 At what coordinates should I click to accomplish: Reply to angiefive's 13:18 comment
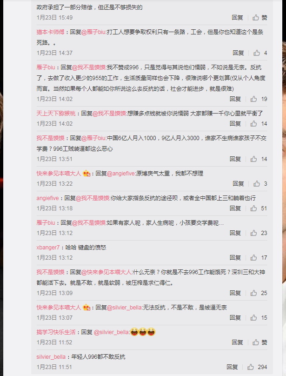(235, 208)
